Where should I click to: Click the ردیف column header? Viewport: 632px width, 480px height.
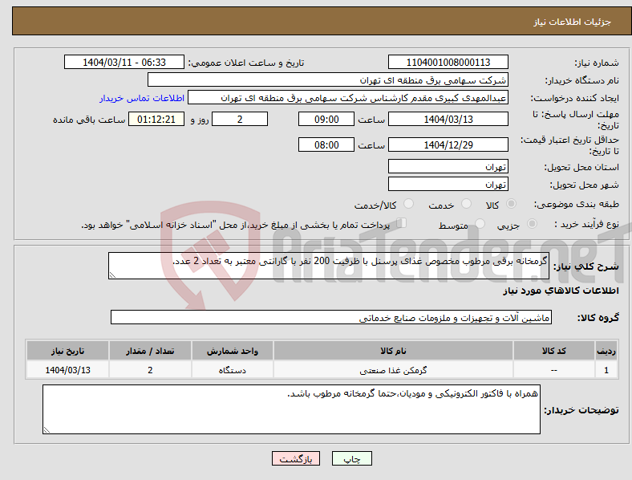[606, 351]
